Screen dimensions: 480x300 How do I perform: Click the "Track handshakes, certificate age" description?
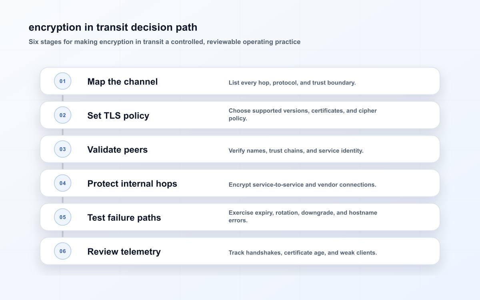pyautogui.click(x=303, y=253)
